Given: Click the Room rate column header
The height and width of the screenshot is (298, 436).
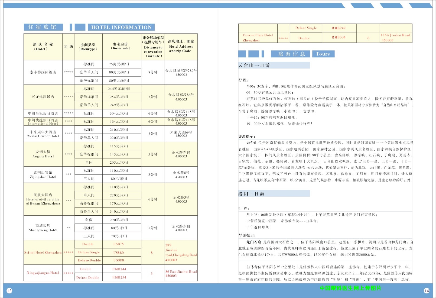Looking at the screenshot, I should coord(121,46).
